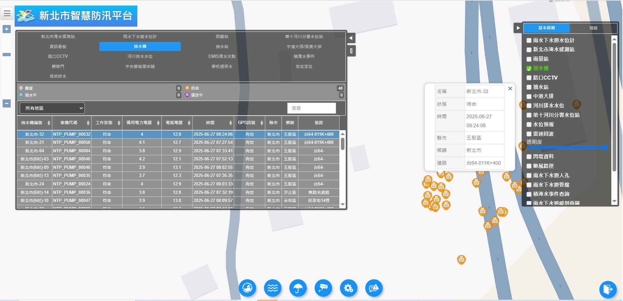Click the umbrella rainfall icon button
This screenshot has height=301, width=623.
[298, 288]
